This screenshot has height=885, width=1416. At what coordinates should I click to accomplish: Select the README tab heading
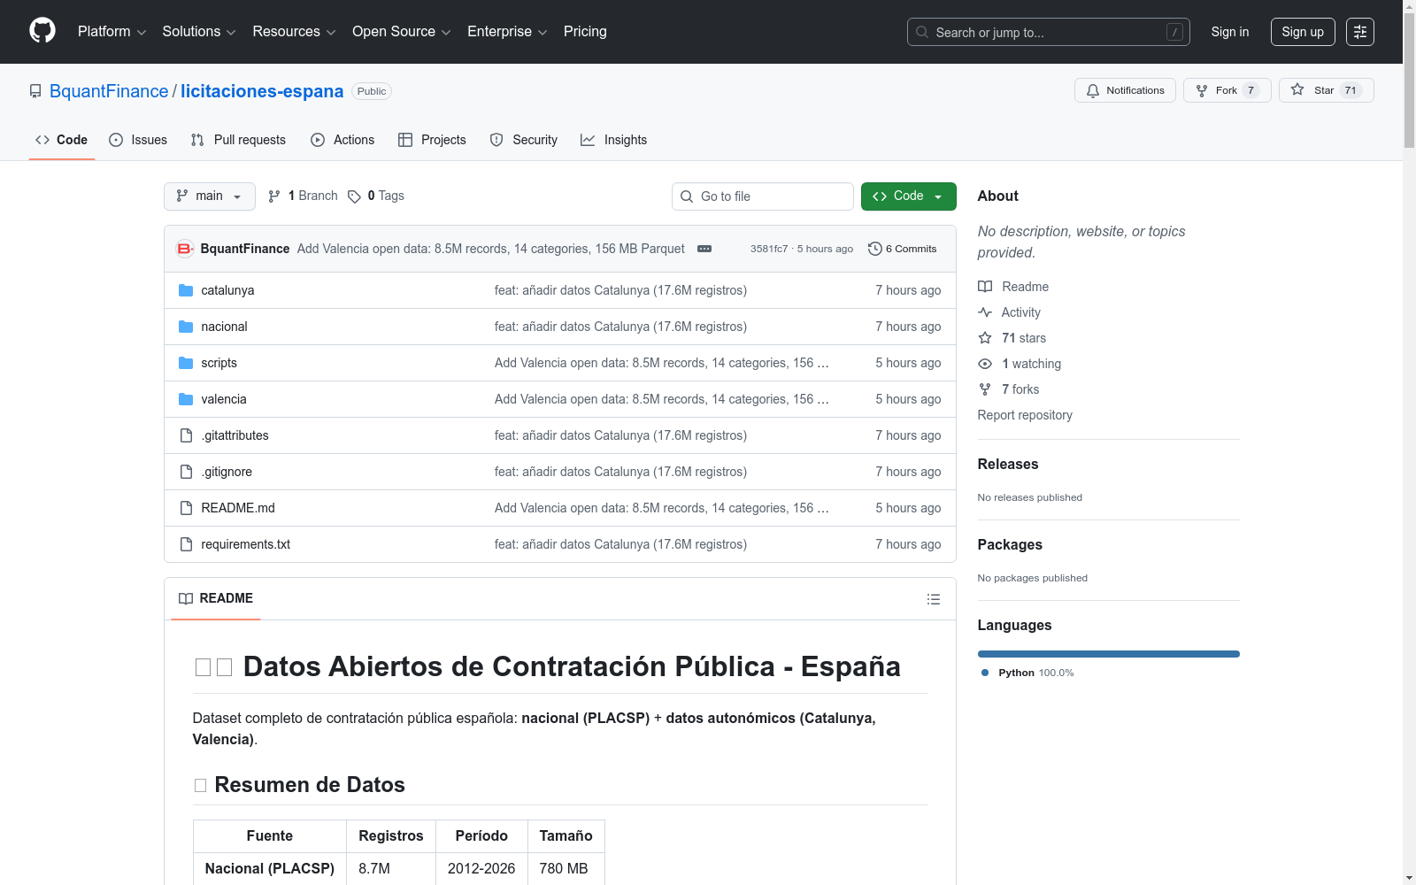pos(216,598)
